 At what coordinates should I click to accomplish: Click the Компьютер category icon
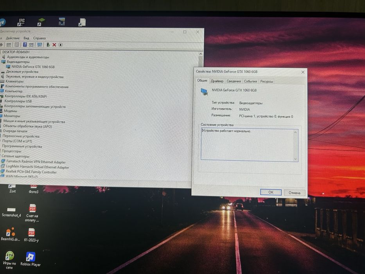point(2,91)
